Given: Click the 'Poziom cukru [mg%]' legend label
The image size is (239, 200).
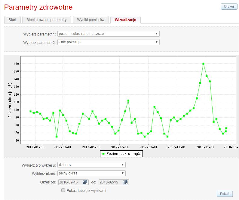Looking at the screenshot, I should 124,154.
